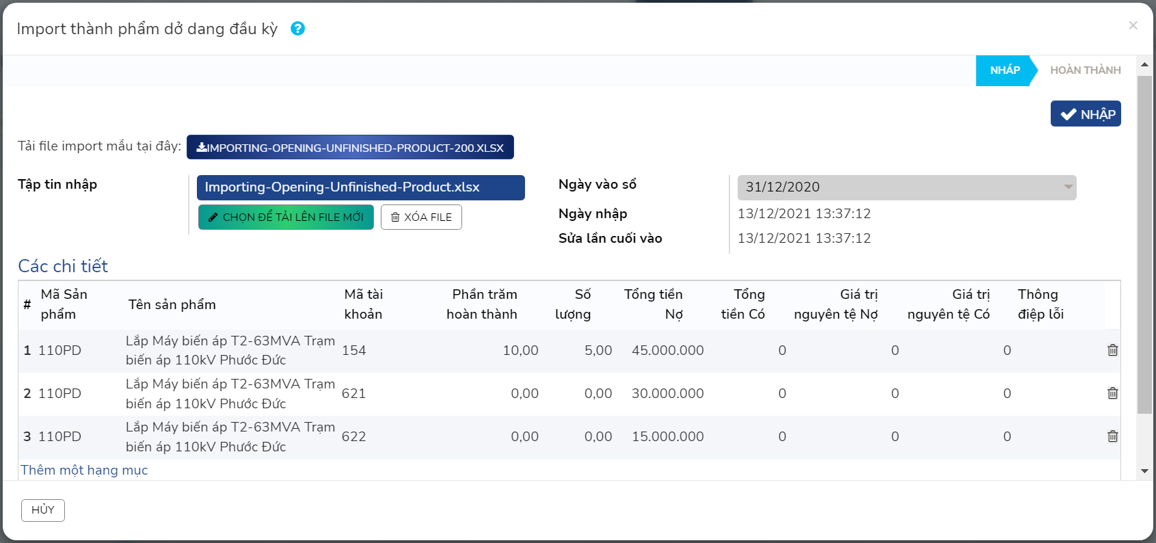Click 110PD product code in row 2

(60, 393)
